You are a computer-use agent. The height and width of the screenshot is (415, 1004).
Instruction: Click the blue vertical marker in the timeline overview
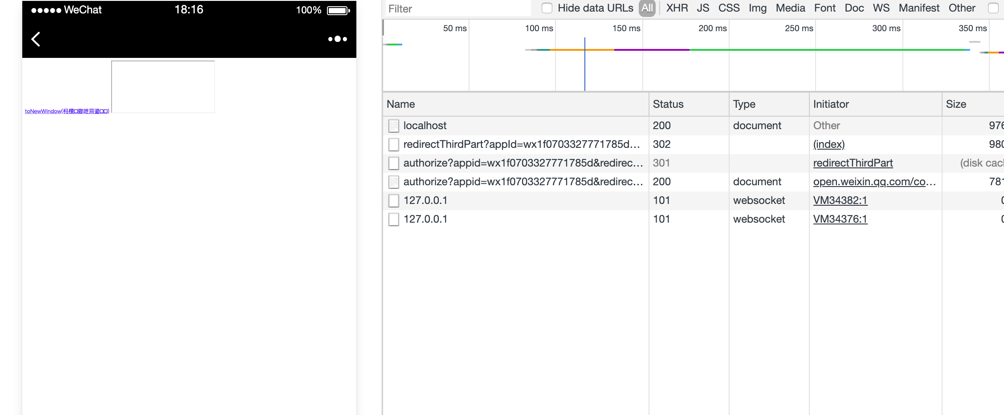point(585,64)
